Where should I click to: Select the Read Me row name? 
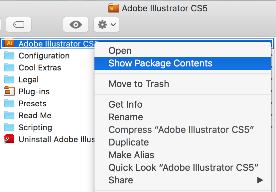coord(35,116)
